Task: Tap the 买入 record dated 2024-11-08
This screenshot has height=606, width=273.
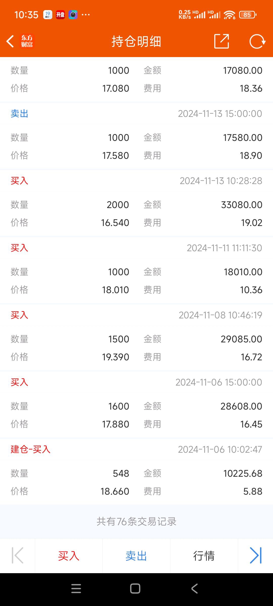Action: coord(136,315)
